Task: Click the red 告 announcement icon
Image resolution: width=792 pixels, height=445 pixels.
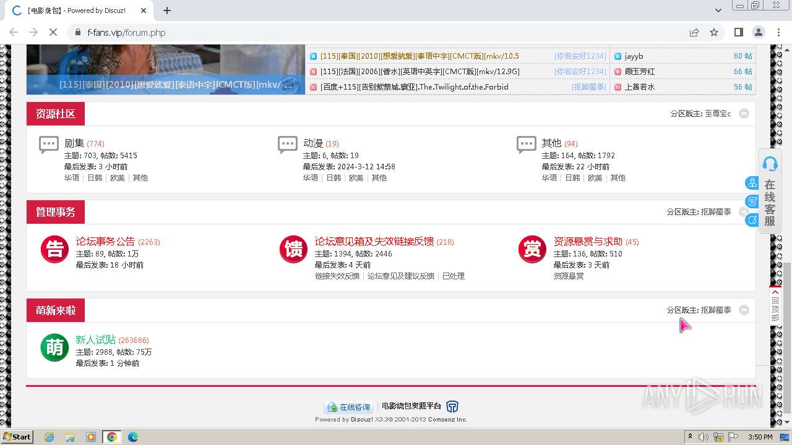Action: pos(54,249)
